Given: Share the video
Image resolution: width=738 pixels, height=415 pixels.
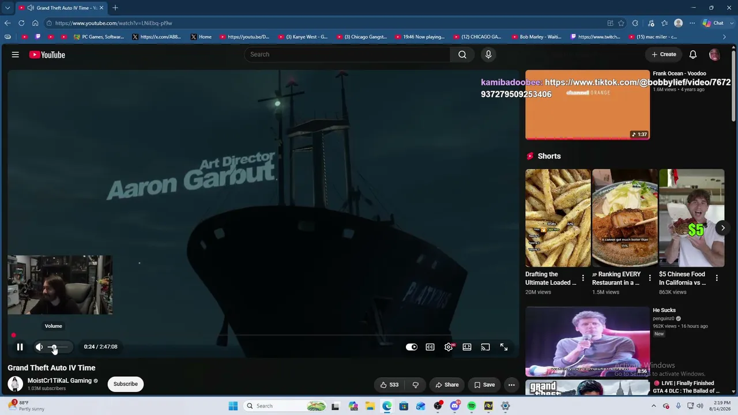Looking at the screenshot, I should pyautogui.click(x=447, y=385).
